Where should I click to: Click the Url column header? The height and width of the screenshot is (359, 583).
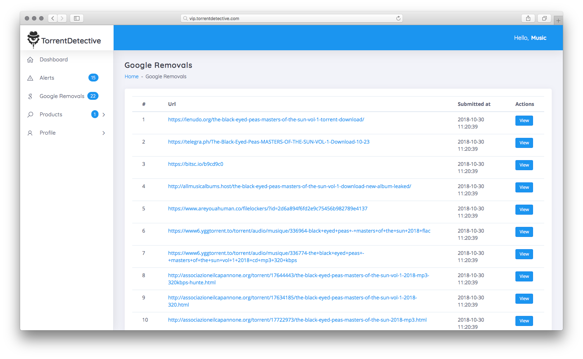click(x=172, y=104)
